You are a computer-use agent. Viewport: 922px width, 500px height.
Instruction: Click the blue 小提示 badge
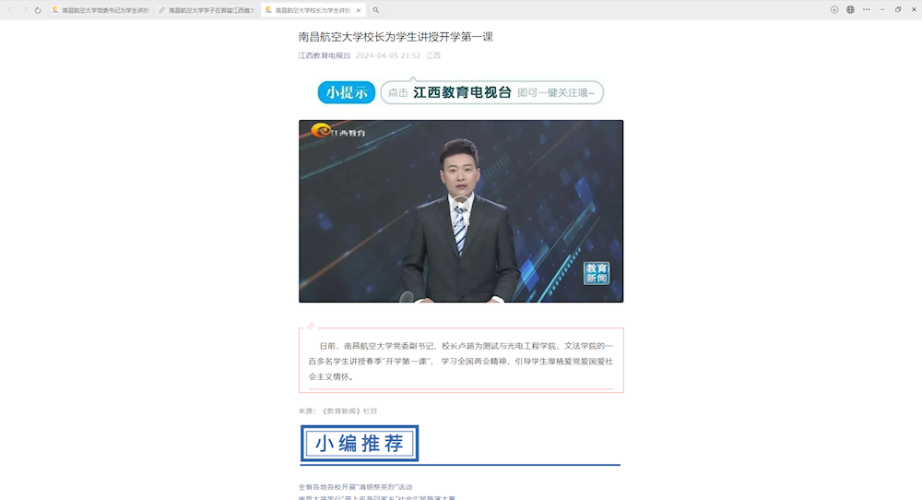click(347, 92)
